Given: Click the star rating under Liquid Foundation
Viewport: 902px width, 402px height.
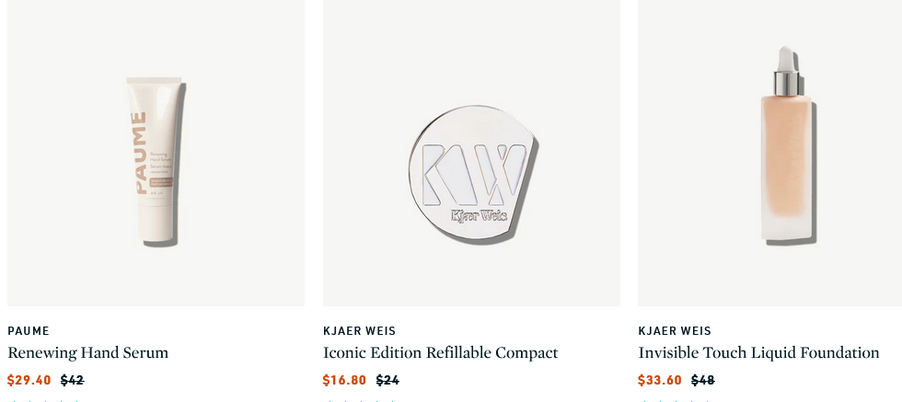Looking at the screenshot, I should (x=675, y=400).
